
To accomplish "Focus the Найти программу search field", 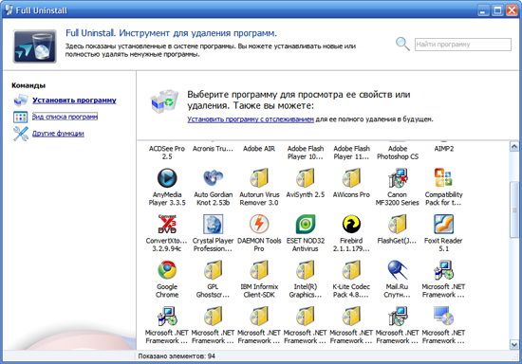I will [x=463, y=45].
